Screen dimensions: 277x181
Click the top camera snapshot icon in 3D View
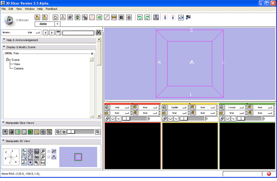click(x=36, y=151)
